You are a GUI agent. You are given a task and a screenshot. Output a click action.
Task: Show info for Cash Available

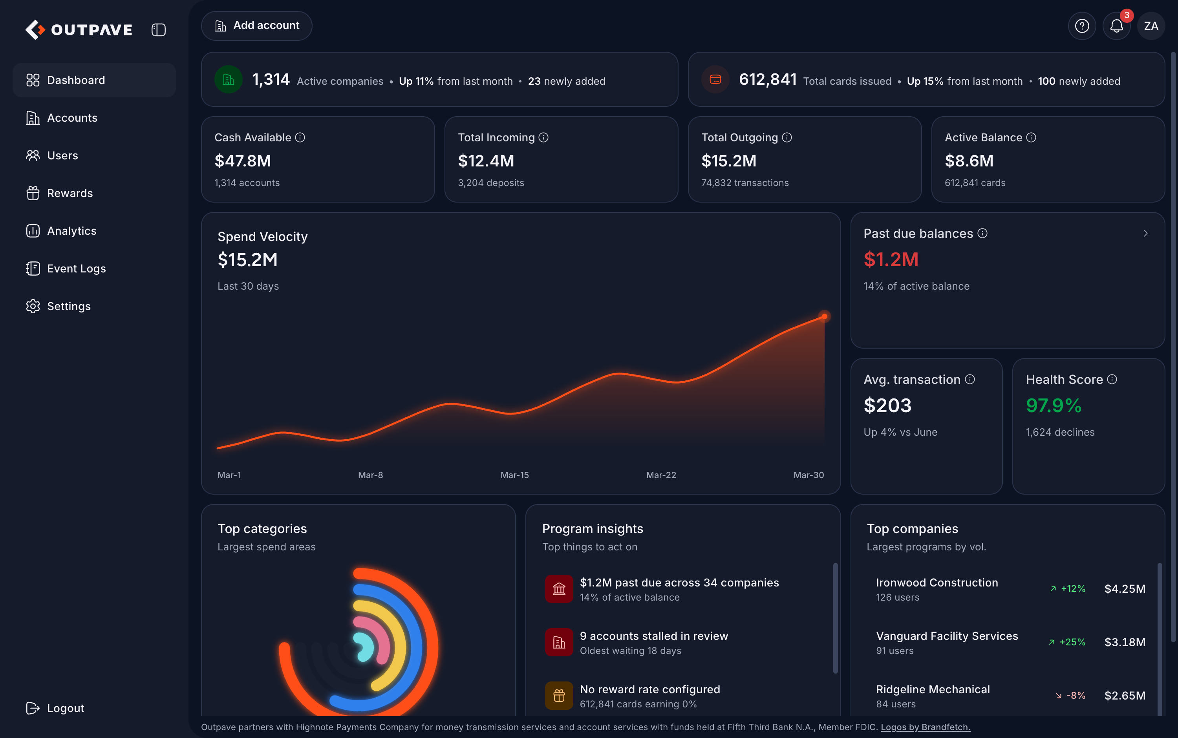pyautogui.click(x=300, y=138)
